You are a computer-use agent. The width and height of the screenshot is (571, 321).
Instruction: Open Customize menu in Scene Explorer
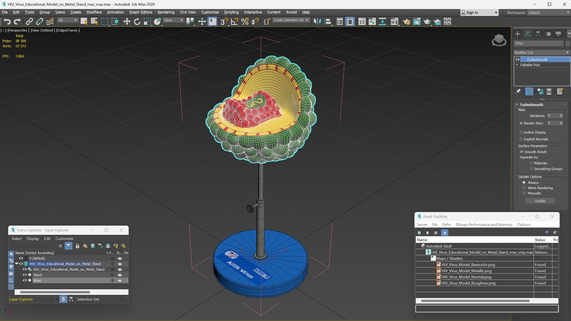pos(64,238)
